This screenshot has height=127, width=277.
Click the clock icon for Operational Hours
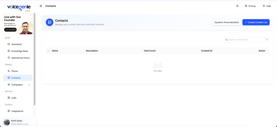click(x=9, y=58)
